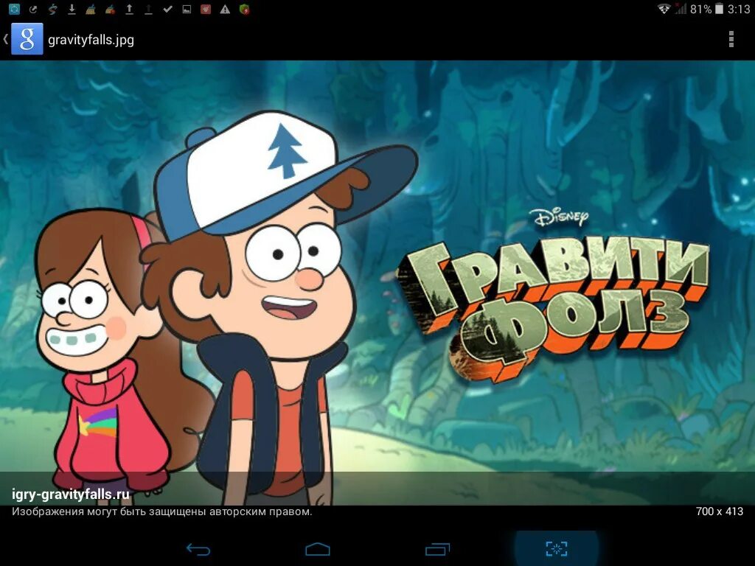Tap the 700 x 413 image size text
Image resolution: width=755 pixels, height=566 pixels.
pos(720,511)
